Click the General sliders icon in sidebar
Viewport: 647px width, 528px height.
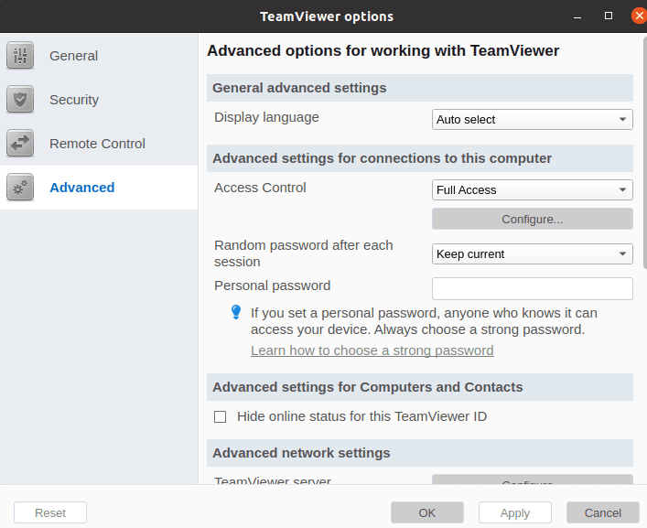(x=20, y=55)
